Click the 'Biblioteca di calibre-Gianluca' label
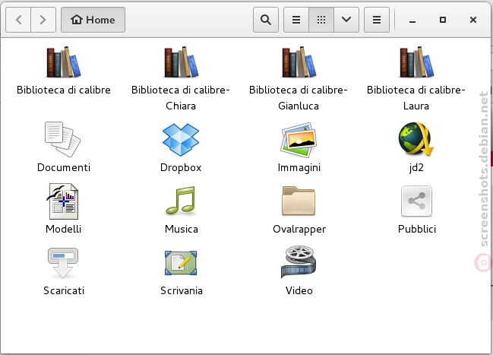Screen dimensions: 493x355 (299, 98)
